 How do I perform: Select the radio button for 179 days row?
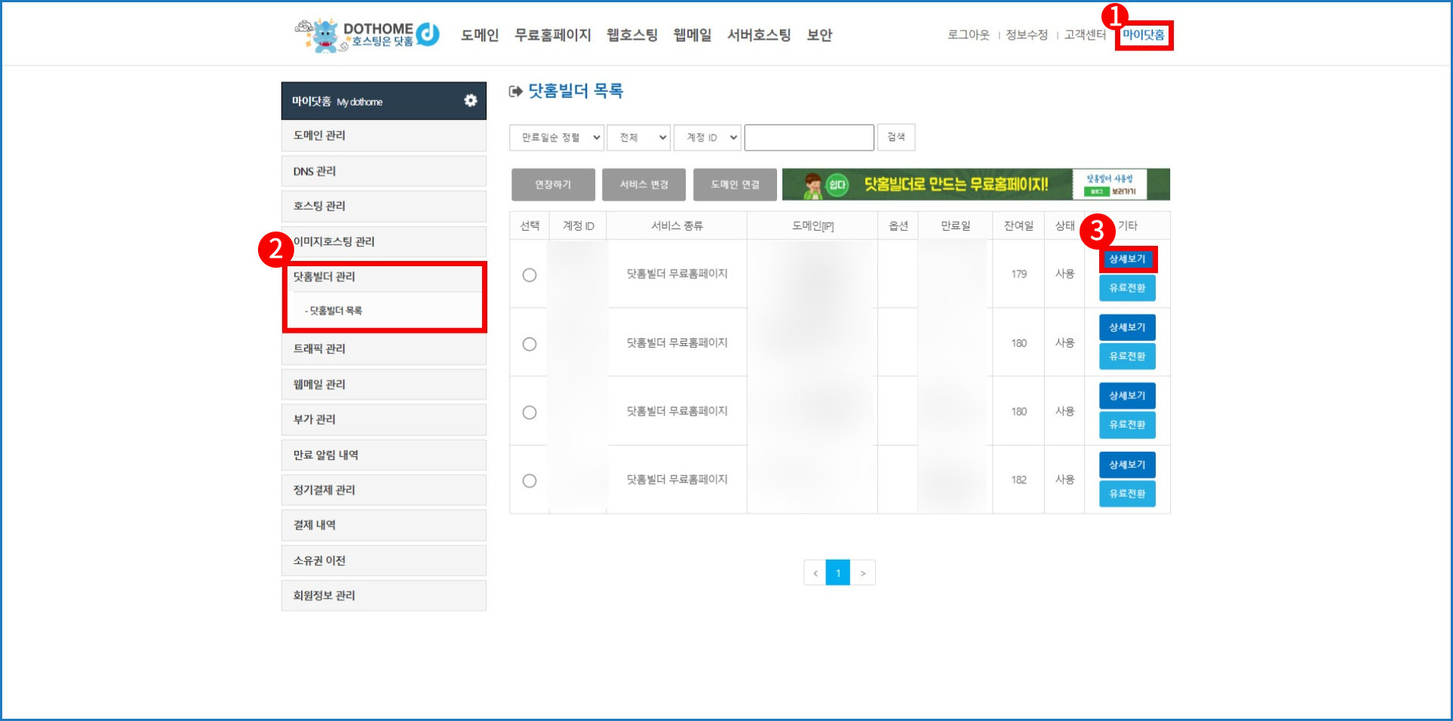(530, 275)
